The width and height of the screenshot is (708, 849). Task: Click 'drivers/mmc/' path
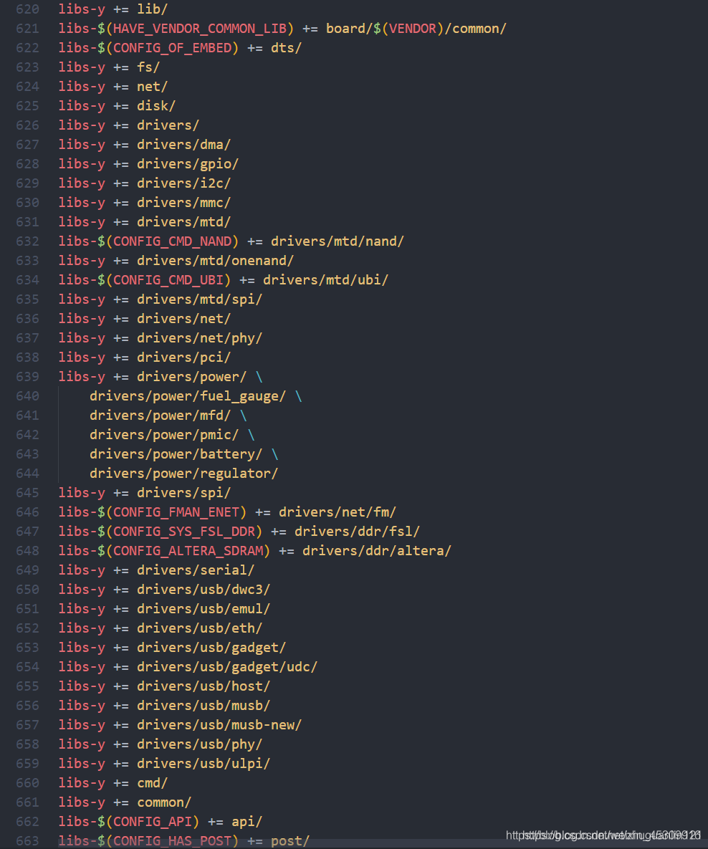pos(183,203)
